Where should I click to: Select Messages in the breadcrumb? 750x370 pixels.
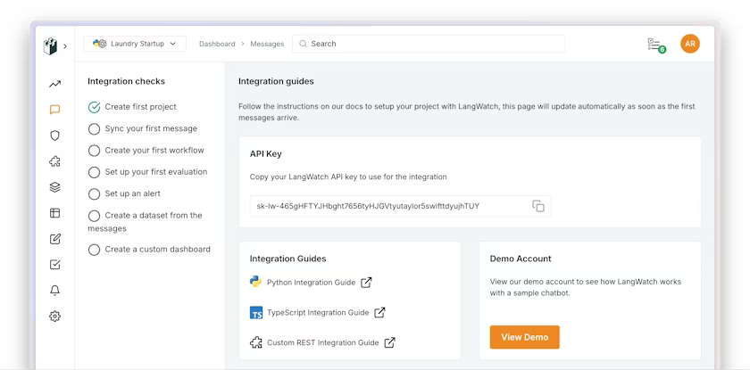point(267,44)
